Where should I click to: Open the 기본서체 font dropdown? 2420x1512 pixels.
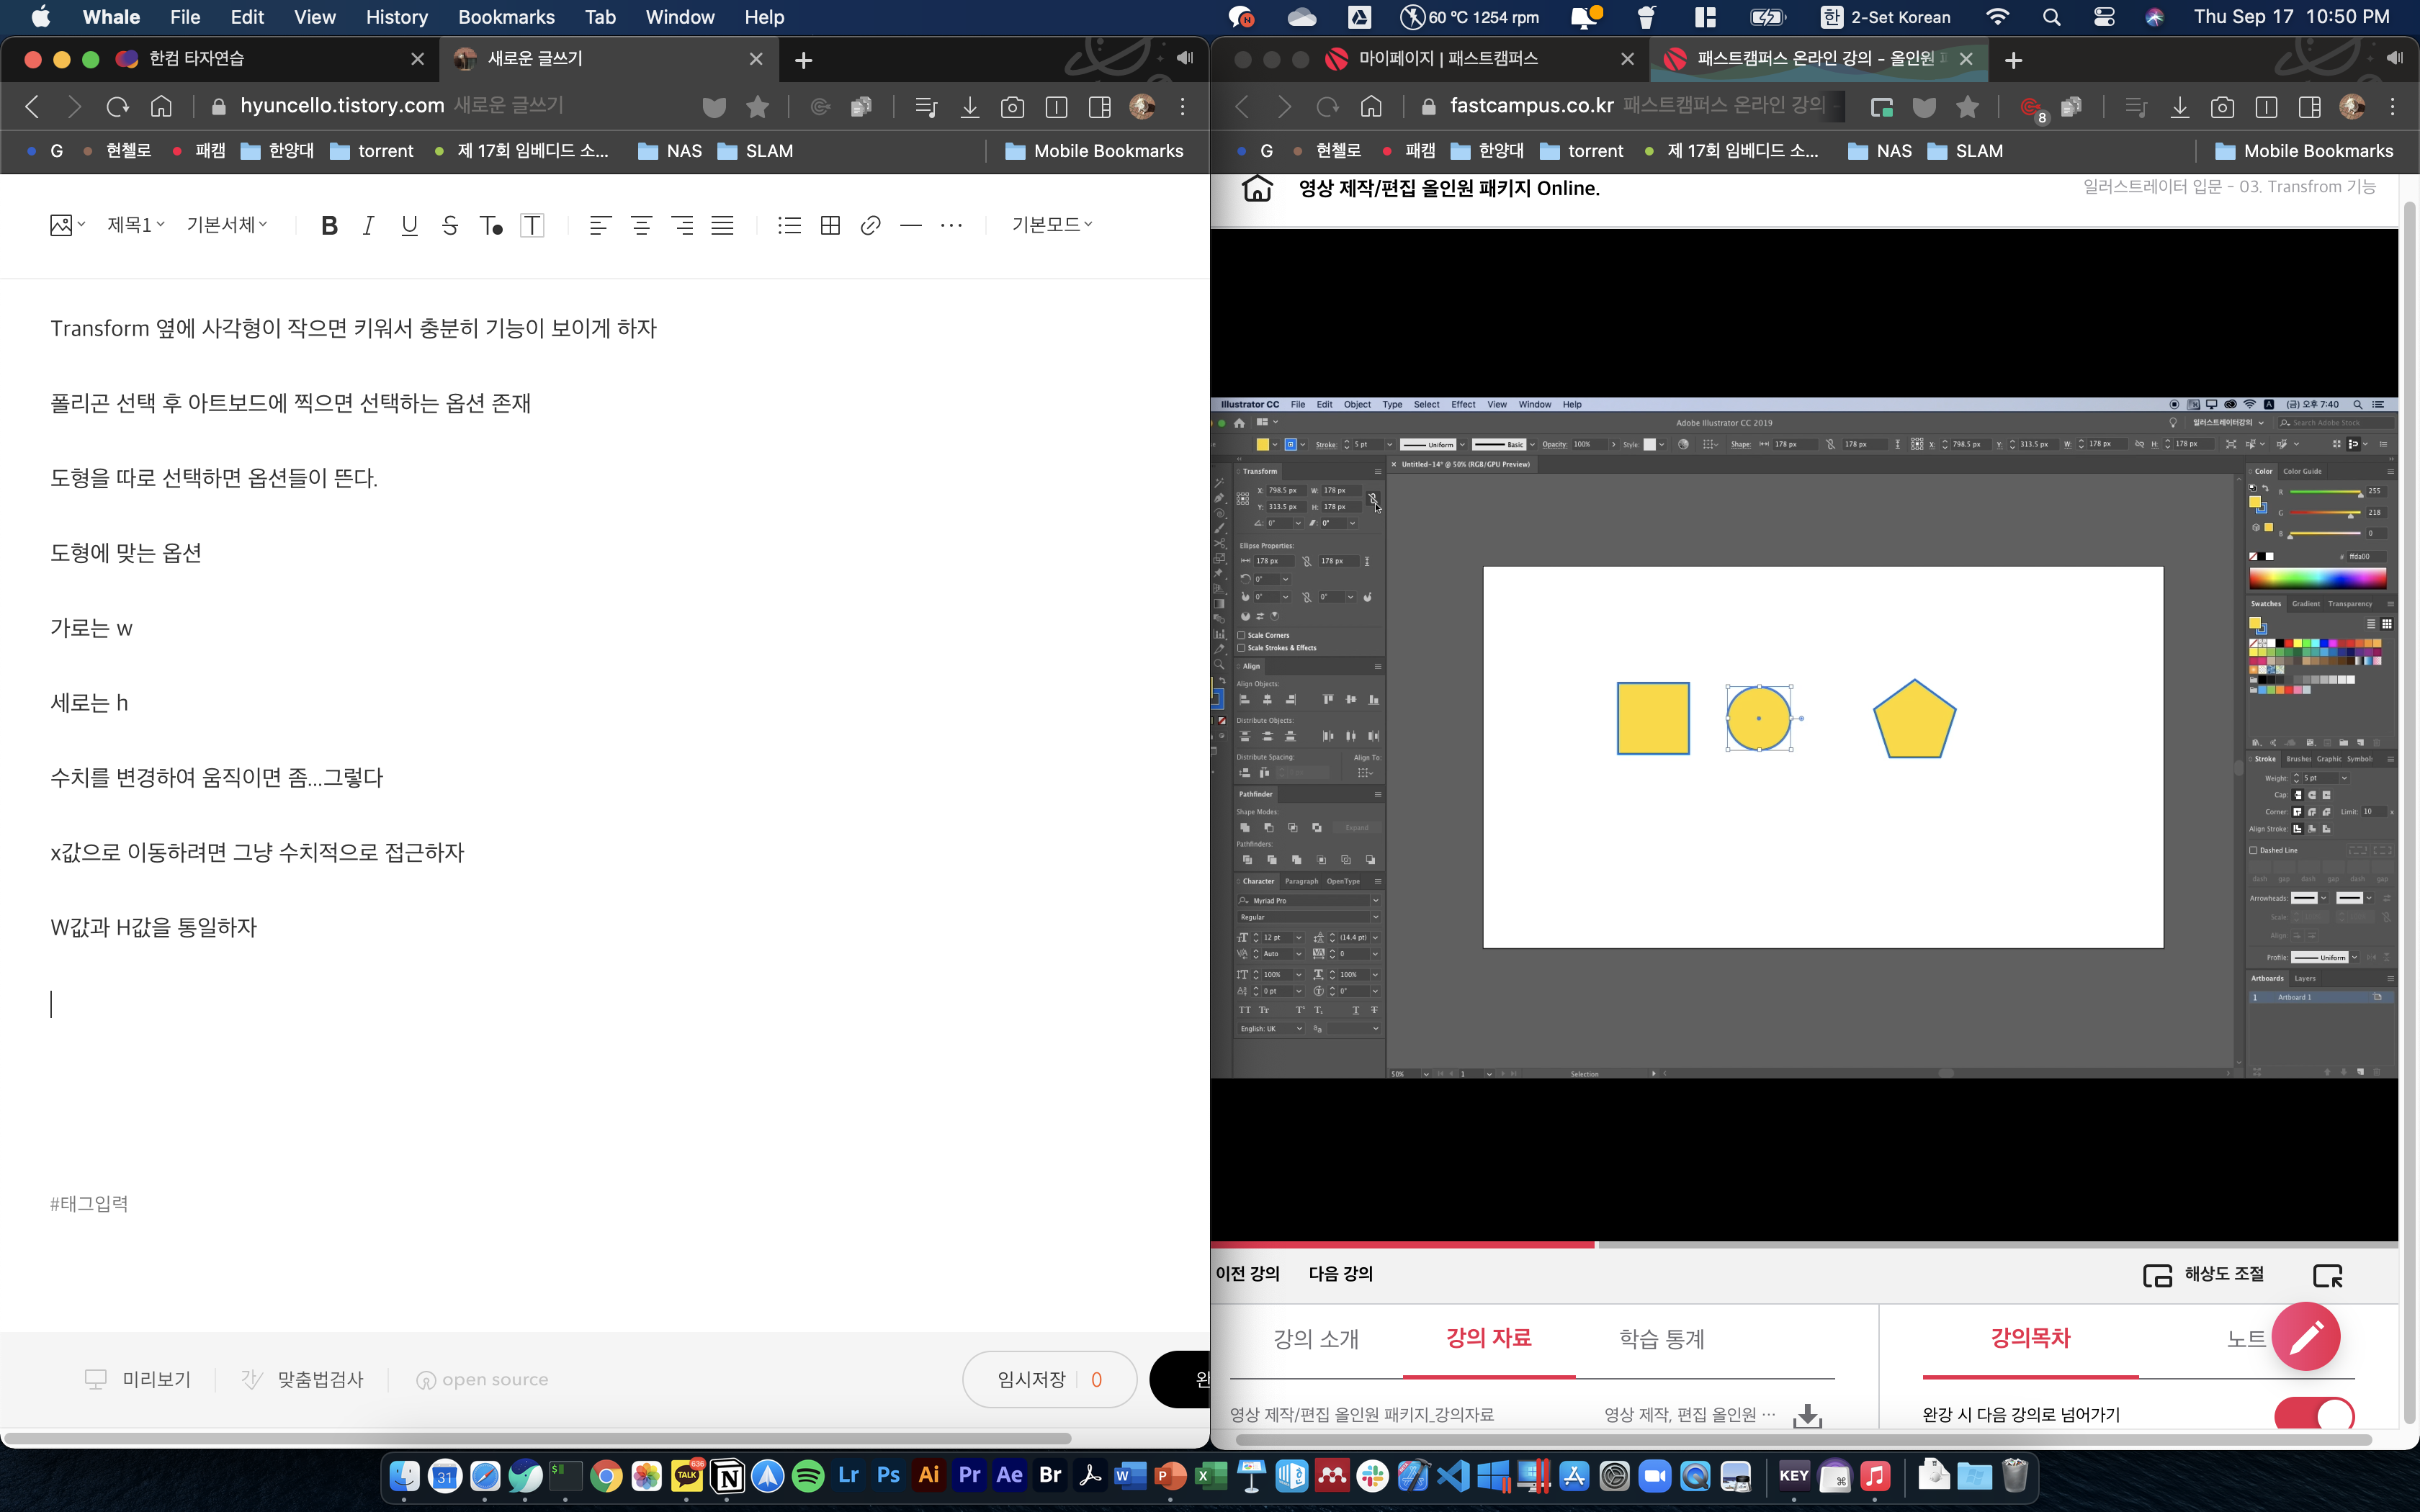click(227, 225)
